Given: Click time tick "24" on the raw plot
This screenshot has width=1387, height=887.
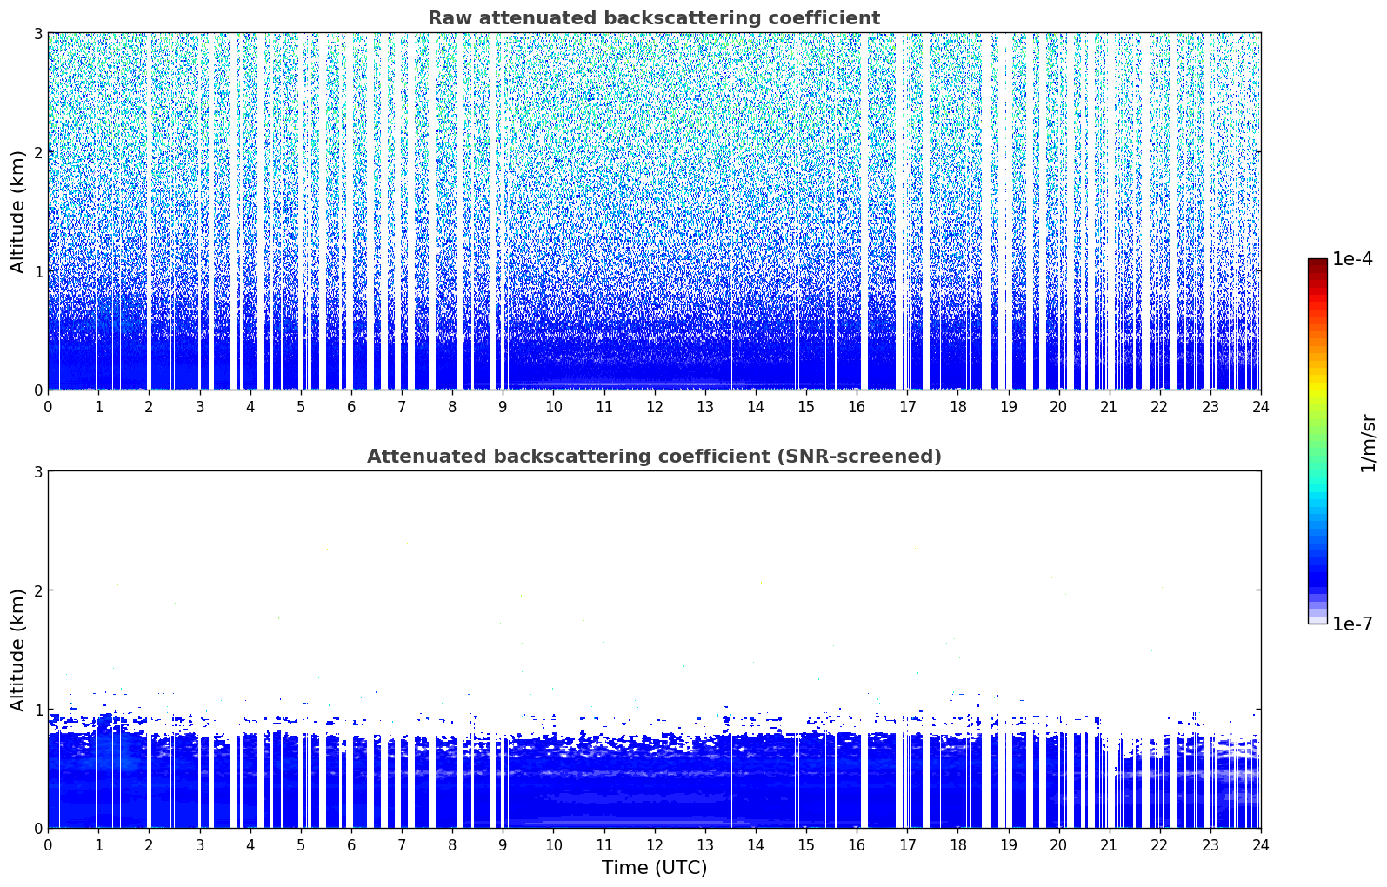Looking at the screenshot, I should (x=1261, y=406).
